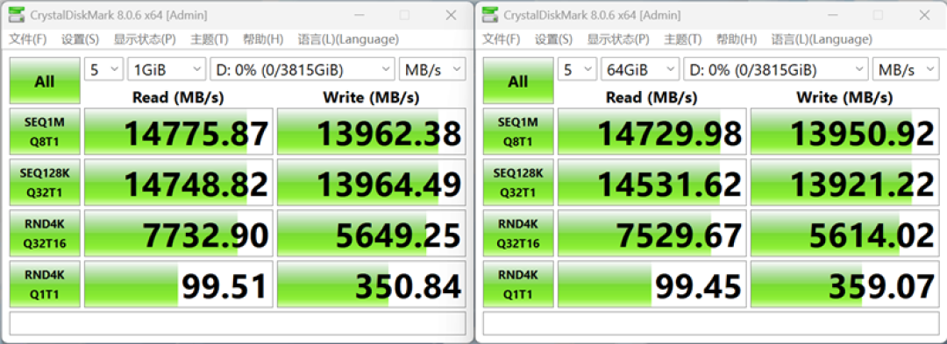Start SEQ1M Q8T1 test in left window
Viewport: 947px width, 344px height.
tap(45, 131)
